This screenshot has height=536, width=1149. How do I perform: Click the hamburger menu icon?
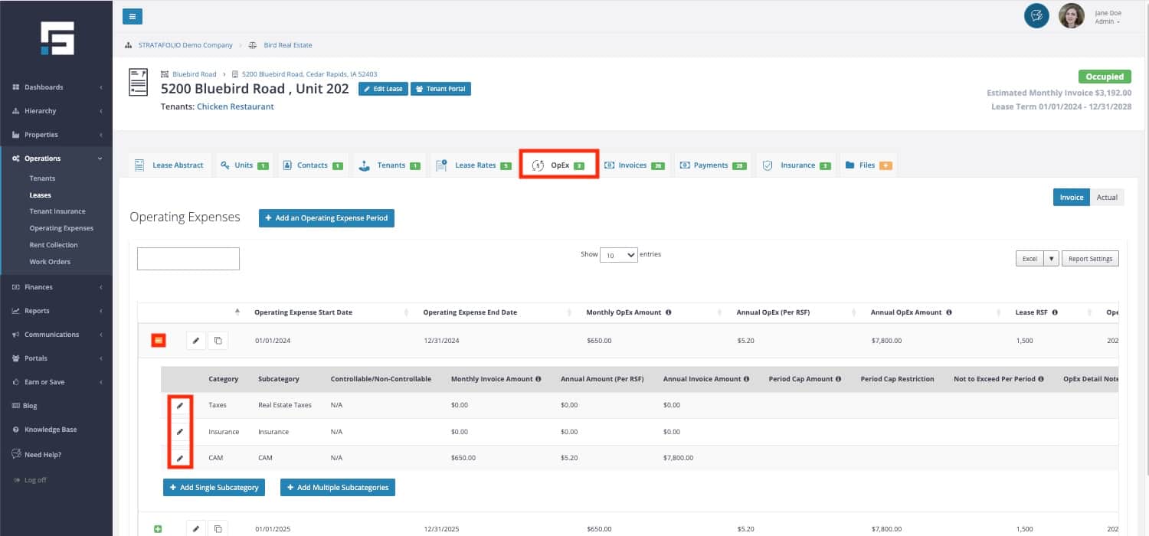pyautogui.click(x=132, y=16)
